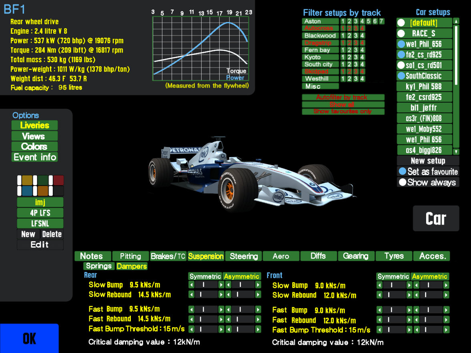Image resolution: width=471 pixels, height=353 pixels.
Task: Open Liveries option
Action: coord(34,125)
